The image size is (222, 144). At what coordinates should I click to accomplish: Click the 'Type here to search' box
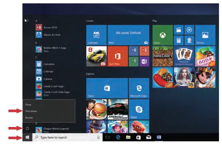(x=67, y=137)
